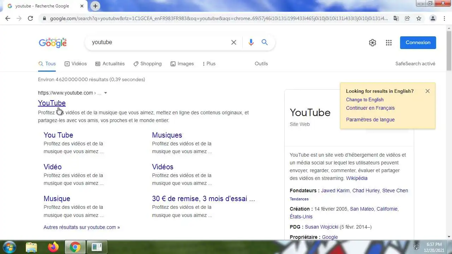Clear the search box with X icon
The image size is (452, 254).
point(234,42)
